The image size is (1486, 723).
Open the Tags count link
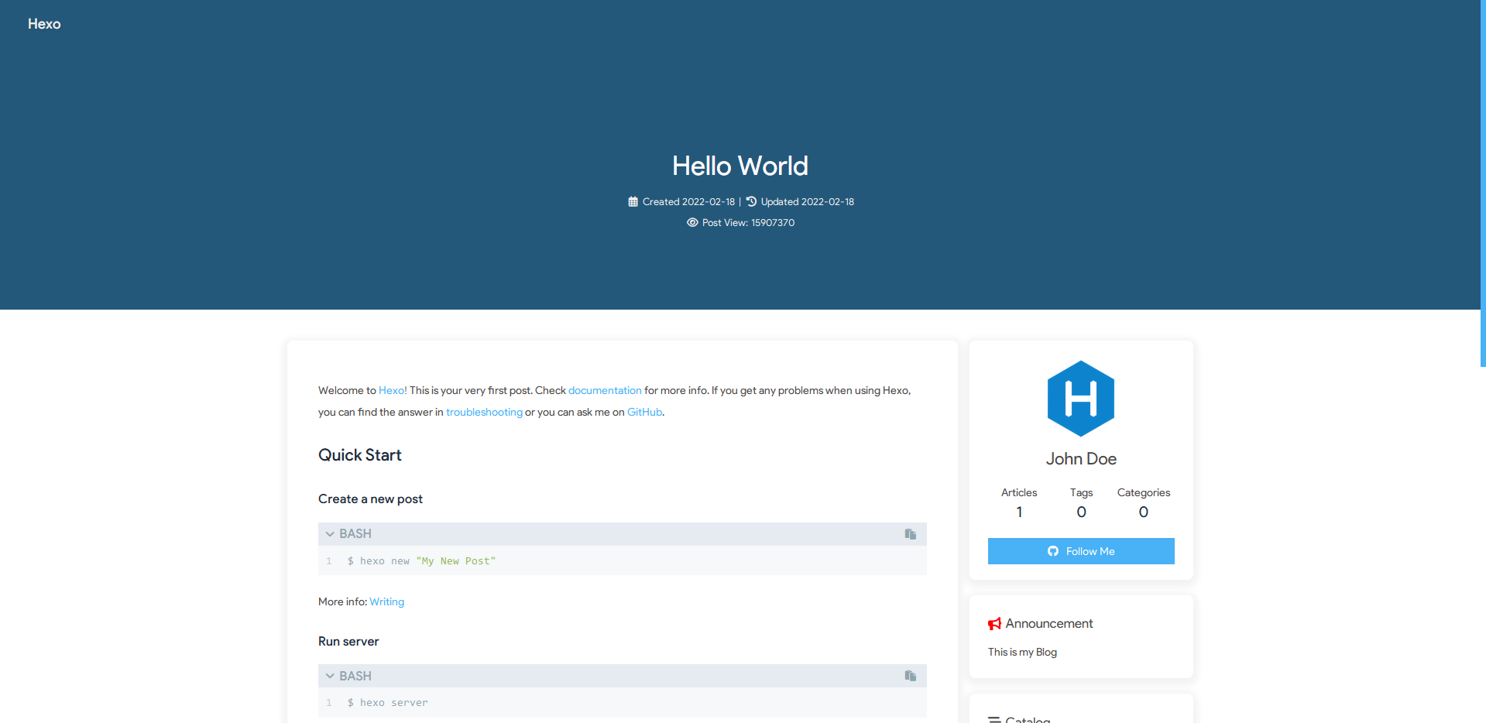tap(1081, 502)
